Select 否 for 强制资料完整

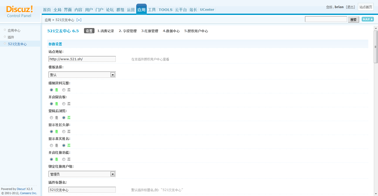(x=64, y=90)
